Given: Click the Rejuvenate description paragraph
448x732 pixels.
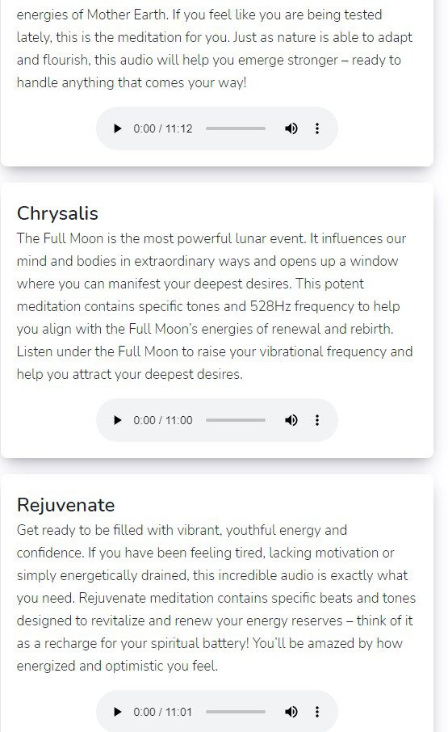Looking at the screenshot, I should [216, 598].
